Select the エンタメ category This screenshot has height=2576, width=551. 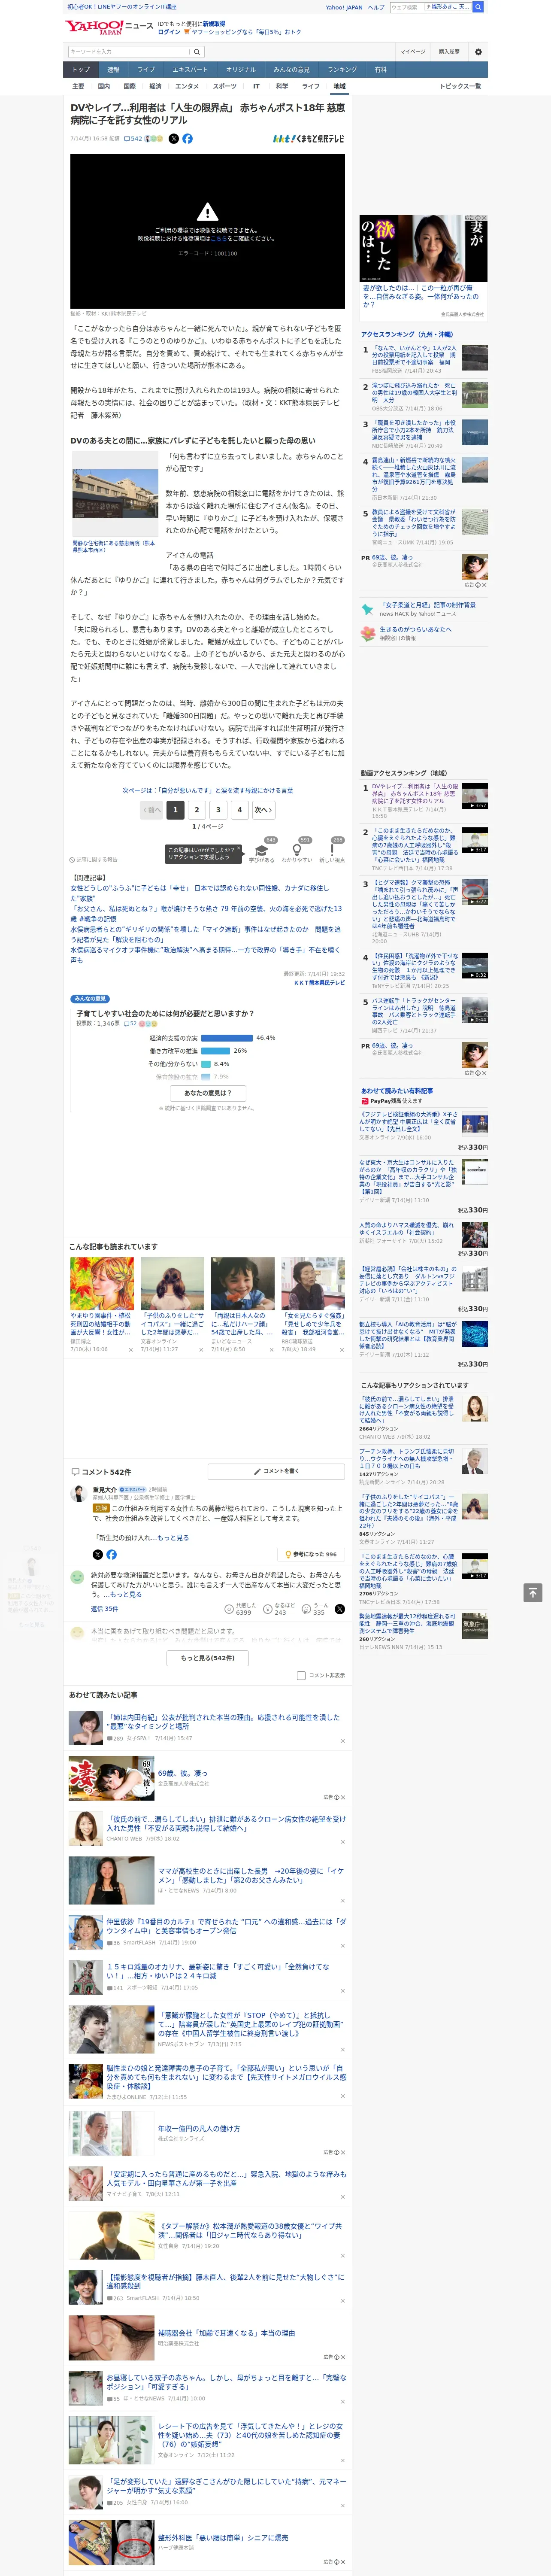pyautogui.click(x=187, y=86)
